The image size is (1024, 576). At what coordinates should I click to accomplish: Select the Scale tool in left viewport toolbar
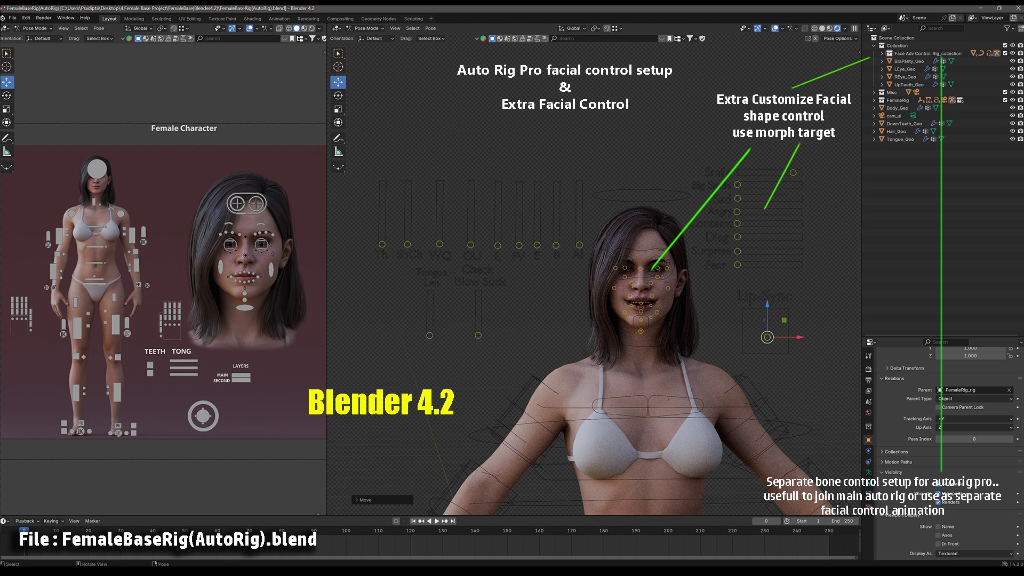7,109
